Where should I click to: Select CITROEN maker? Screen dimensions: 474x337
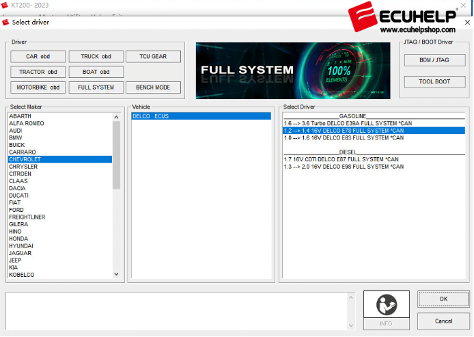pyautogui.click(x=60, y=174)
